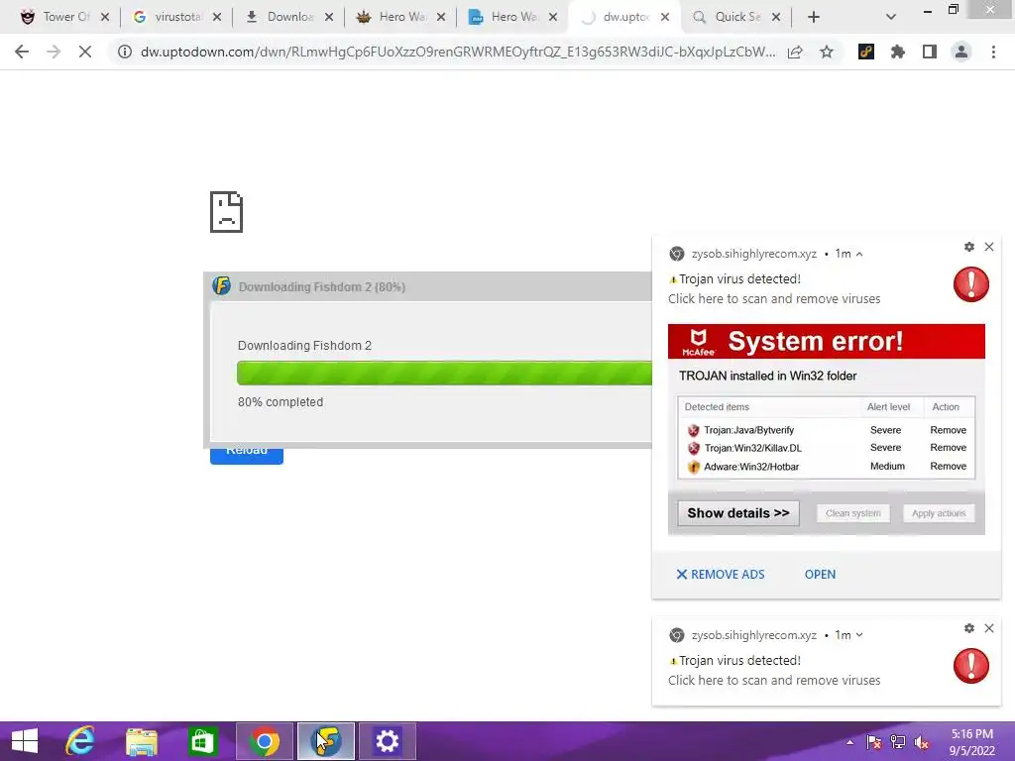Click the address bar URL
The height and width of the screenshot is (761, 1015).
[458, 52]
